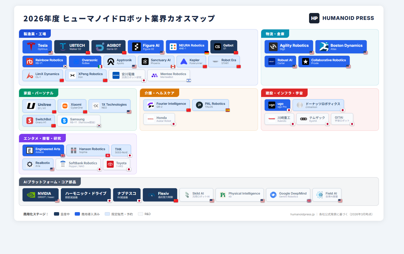
Task: Click the LimX Dynamics logo icon
Action: tap(29, 75)
